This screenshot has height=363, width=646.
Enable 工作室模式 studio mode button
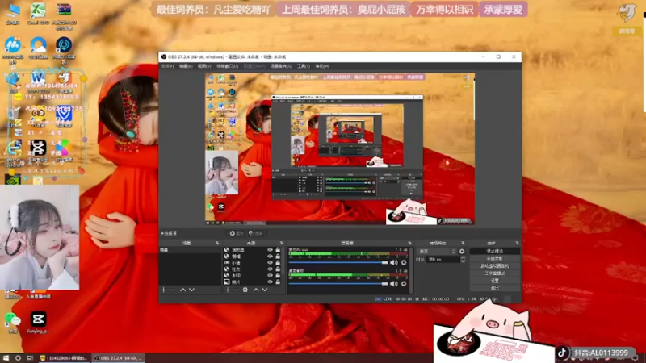coord(494,273)
